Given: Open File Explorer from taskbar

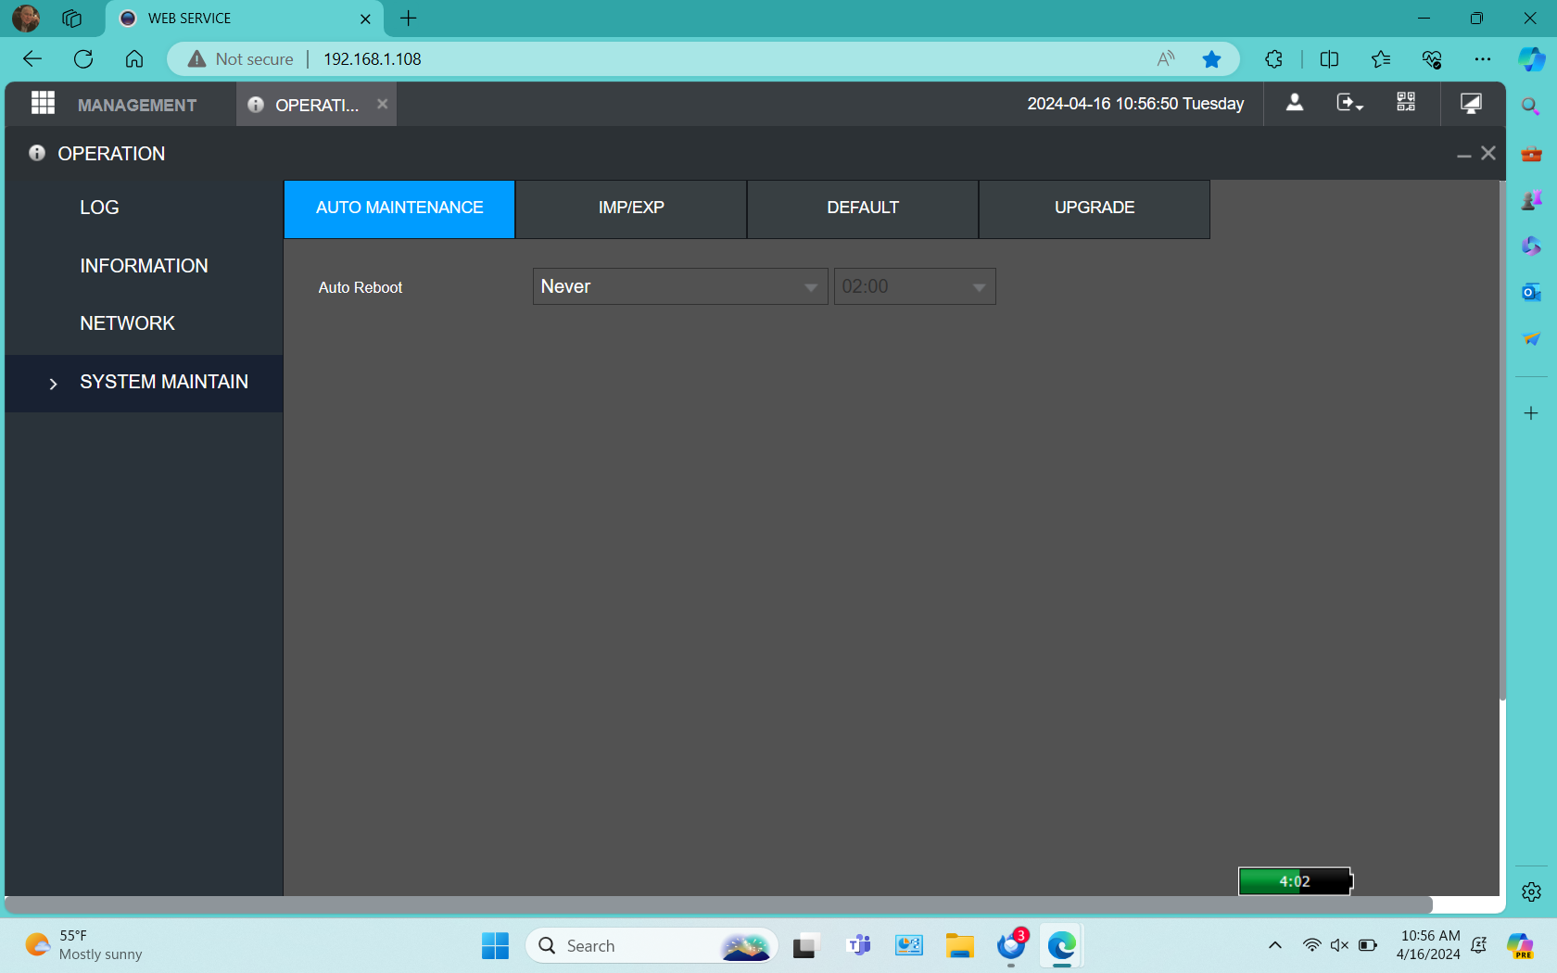Looking at the screenshot, I should (960, 946).
